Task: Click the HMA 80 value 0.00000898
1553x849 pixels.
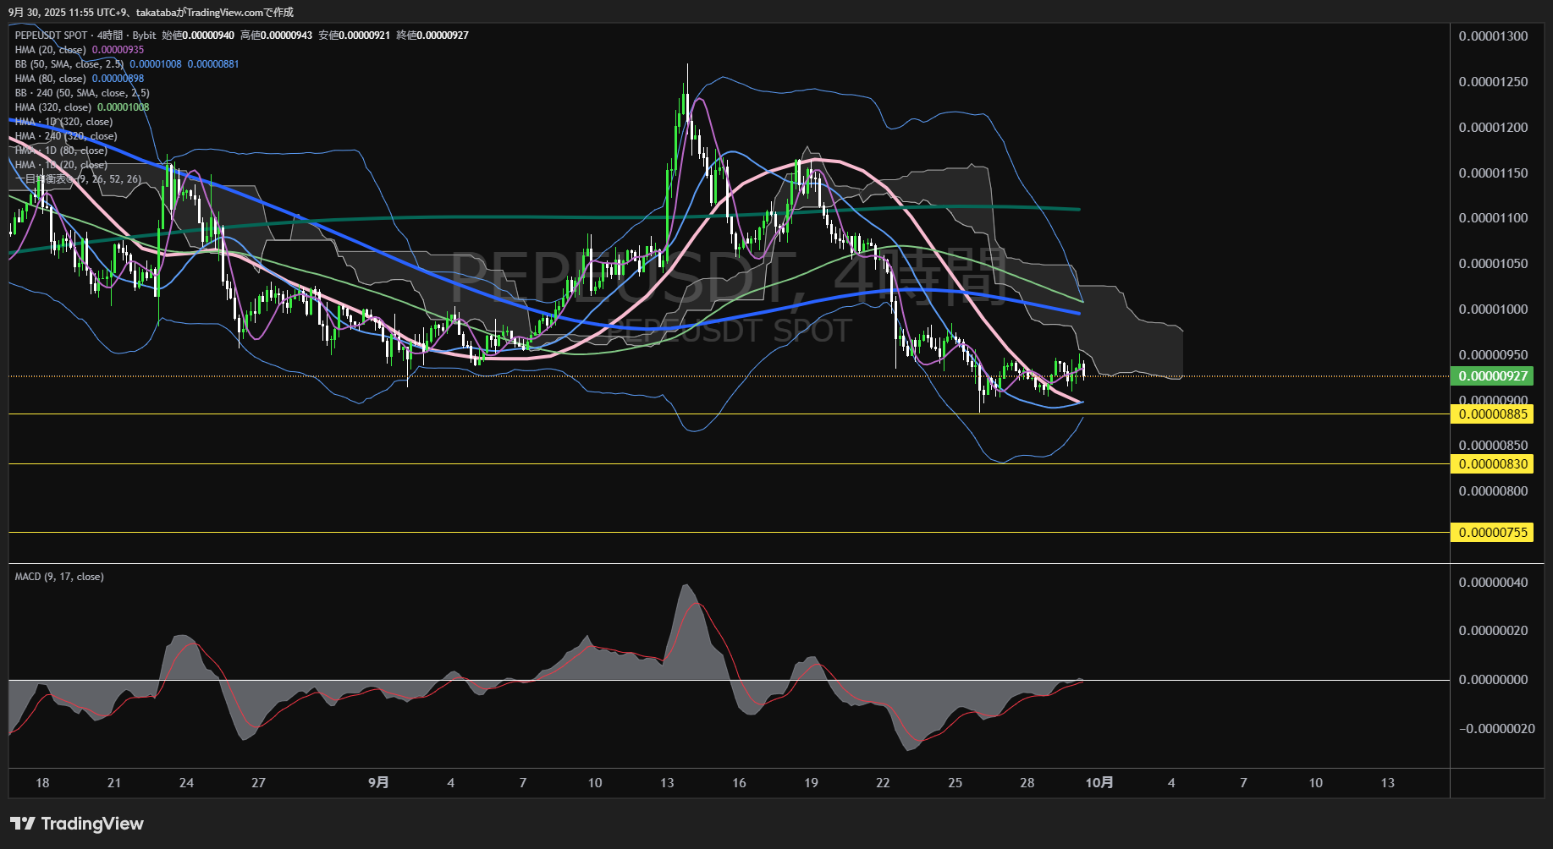Action: coord(118,79)
